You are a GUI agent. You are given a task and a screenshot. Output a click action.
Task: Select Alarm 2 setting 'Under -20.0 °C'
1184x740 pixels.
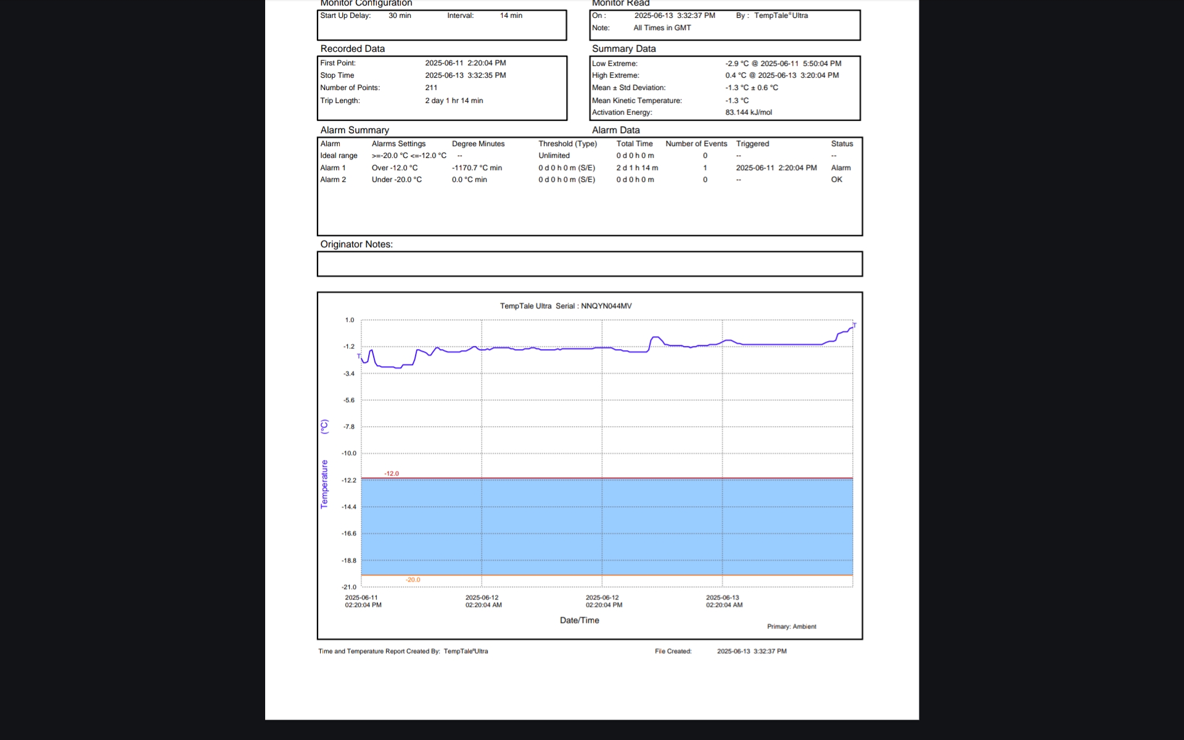pos(397,179)
